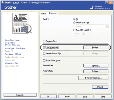Image resolution: width=114 pixels, height=100 pixels.
Task: Click the Cancel button
Action: coord(67,96)
